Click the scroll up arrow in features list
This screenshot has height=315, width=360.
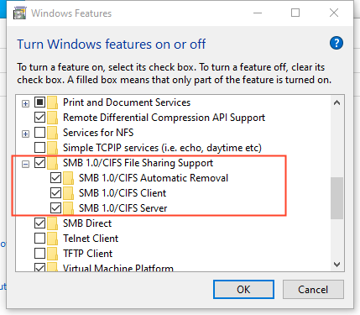(x=337, y=102)
